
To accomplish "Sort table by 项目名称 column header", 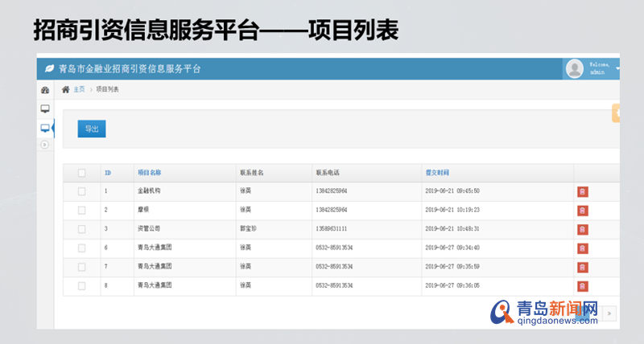I will (x=149, y=173).
